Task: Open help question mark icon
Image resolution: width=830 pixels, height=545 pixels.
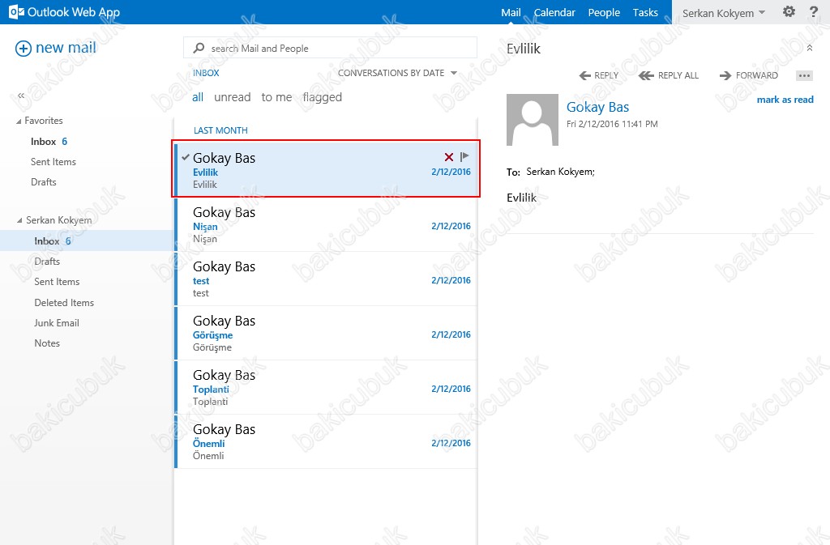Action: click(x=814, y=11)
